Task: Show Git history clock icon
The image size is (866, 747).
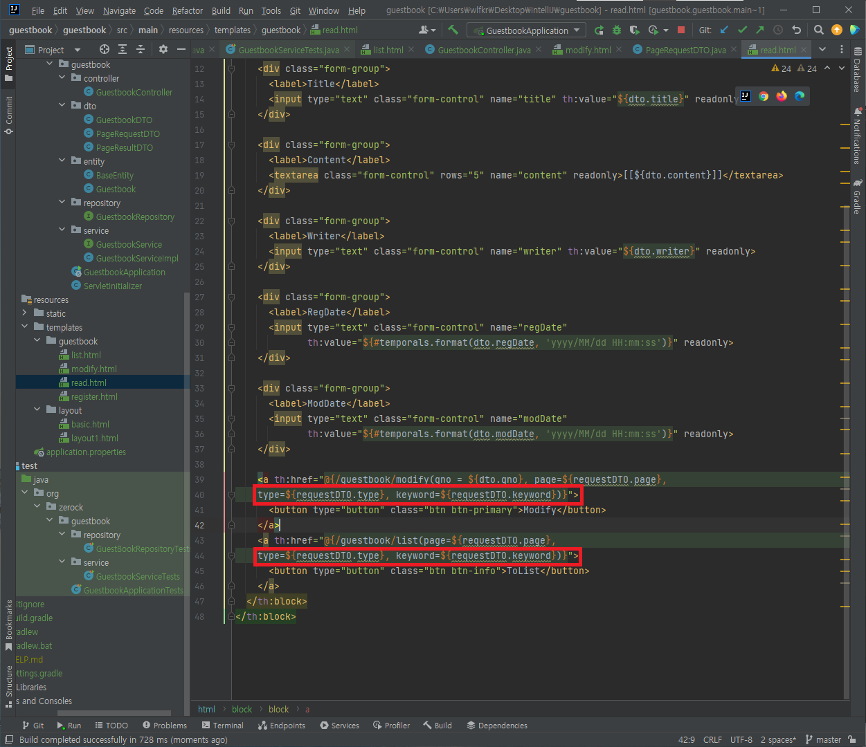Action: 778,30
